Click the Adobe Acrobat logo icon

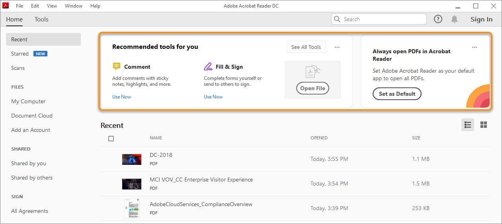pyautogui.click(x=6, y=6)
